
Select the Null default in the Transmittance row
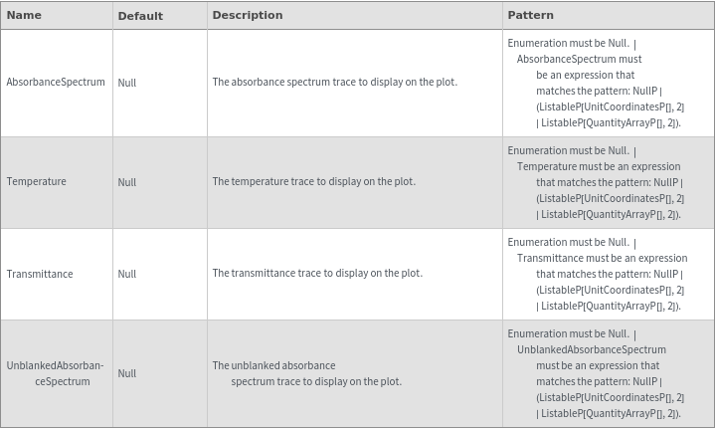tap(127, 274)
